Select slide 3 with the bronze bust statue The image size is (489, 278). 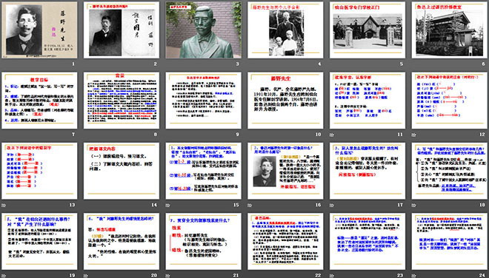click(x=203, y=30)
